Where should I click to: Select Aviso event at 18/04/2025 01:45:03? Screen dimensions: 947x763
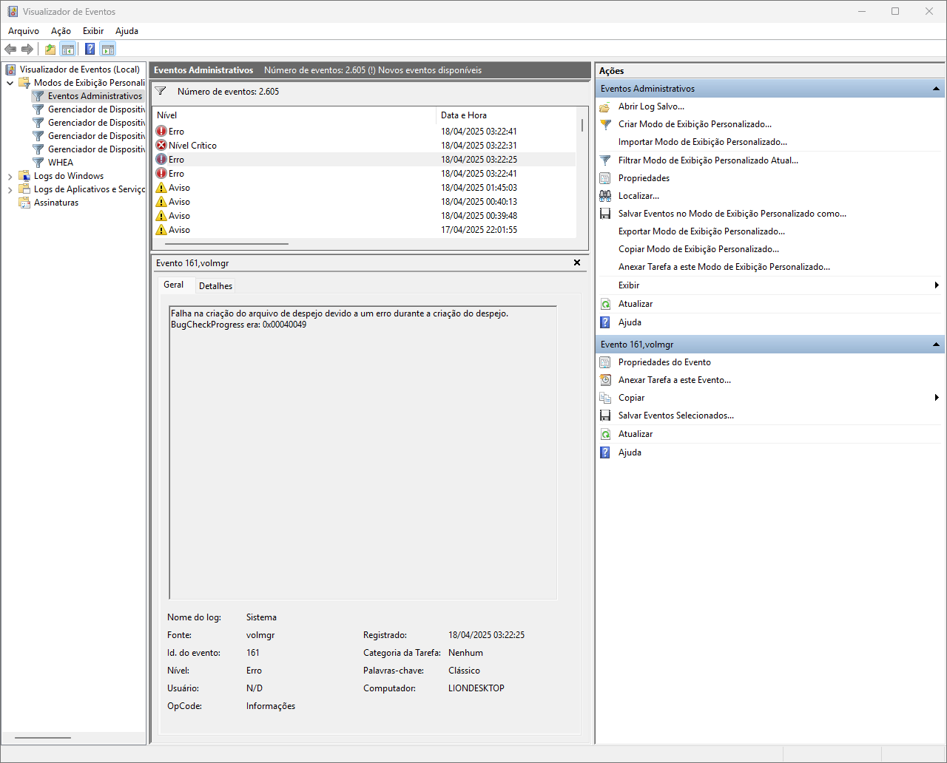(x=364, y=188)
